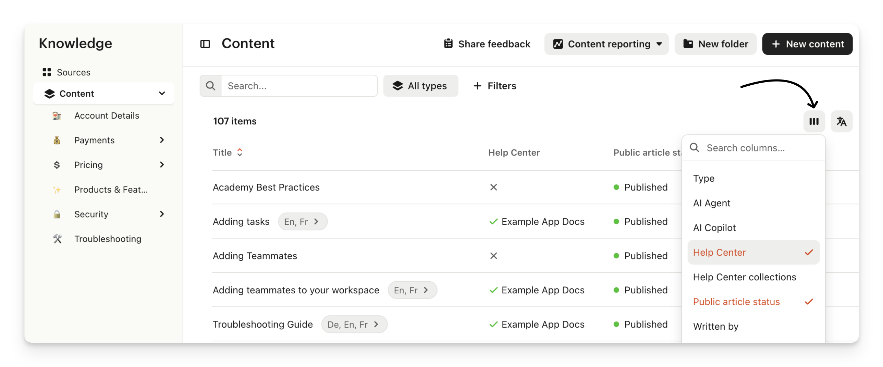Uncheck the Help Center column option
Viewport: 883px width, 367px height.
753,253
